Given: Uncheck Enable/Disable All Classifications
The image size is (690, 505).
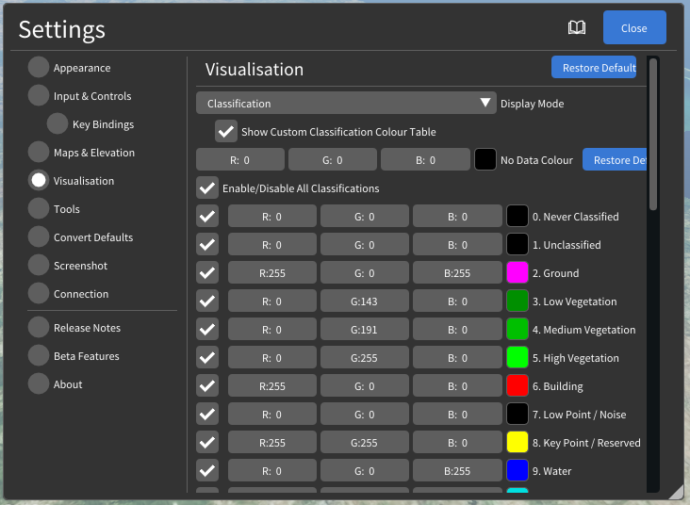Looking at the screenshot, I should coord(207,188).
